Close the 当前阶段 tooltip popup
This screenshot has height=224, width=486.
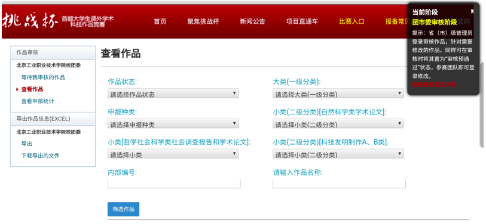(472, 11)
